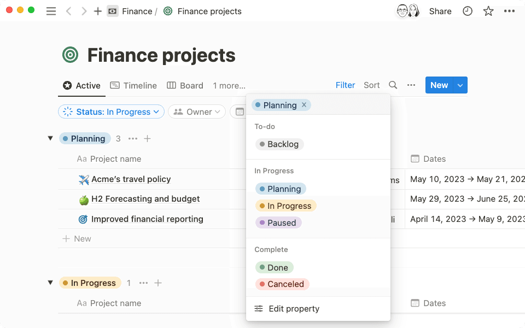Collapse the In Progress group
This screenshot has width=525, height=328.
50,283
